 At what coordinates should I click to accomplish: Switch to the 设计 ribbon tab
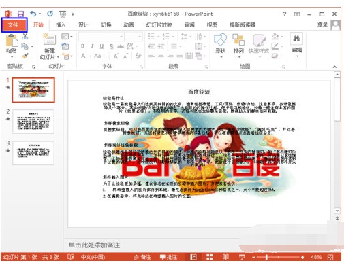coord(83,24)
